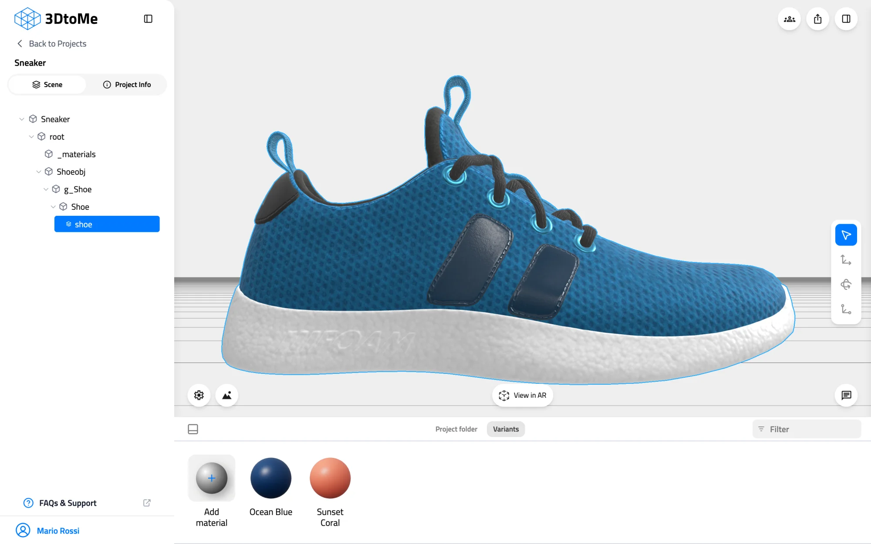Viewport: 871px width, 544px height.
Task: Click the Sunset Coral label text
Action: [330, 517]
